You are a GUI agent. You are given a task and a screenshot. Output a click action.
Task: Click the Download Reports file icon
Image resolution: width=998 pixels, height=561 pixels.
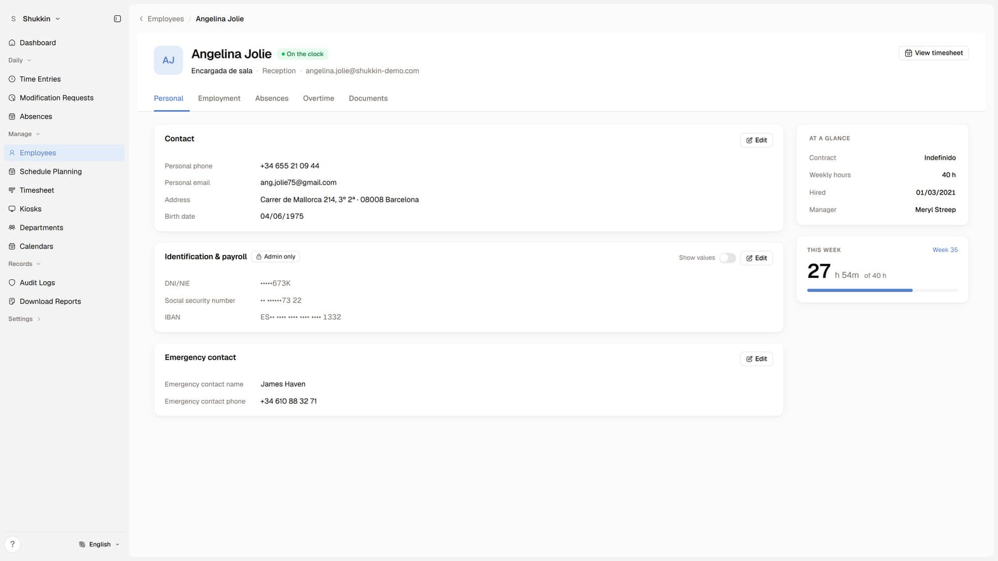[12, 301]
